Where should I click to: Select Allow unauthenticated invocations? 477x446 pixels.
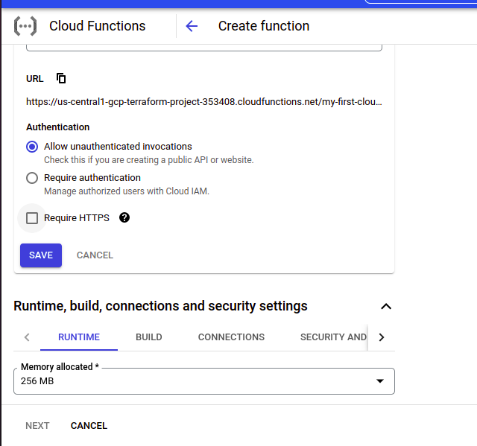32,147
